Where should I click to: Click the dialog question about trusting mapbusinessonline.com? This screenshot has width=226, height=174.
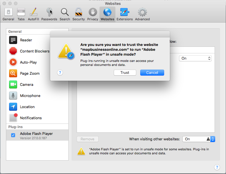click(x=119, y=49)
